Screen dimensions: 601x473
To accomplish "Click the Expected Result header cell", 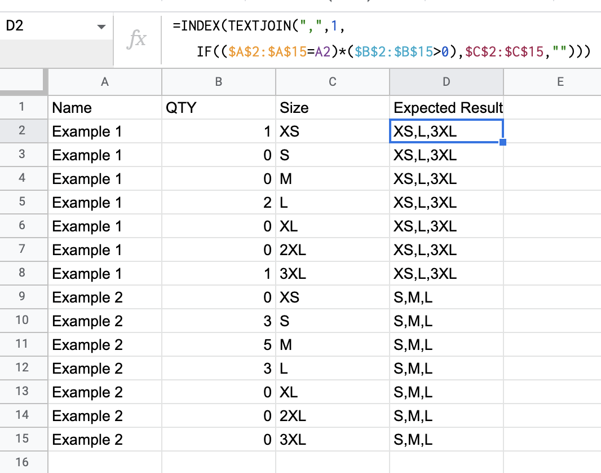I will pyautogui.click(x=447, y=107).
